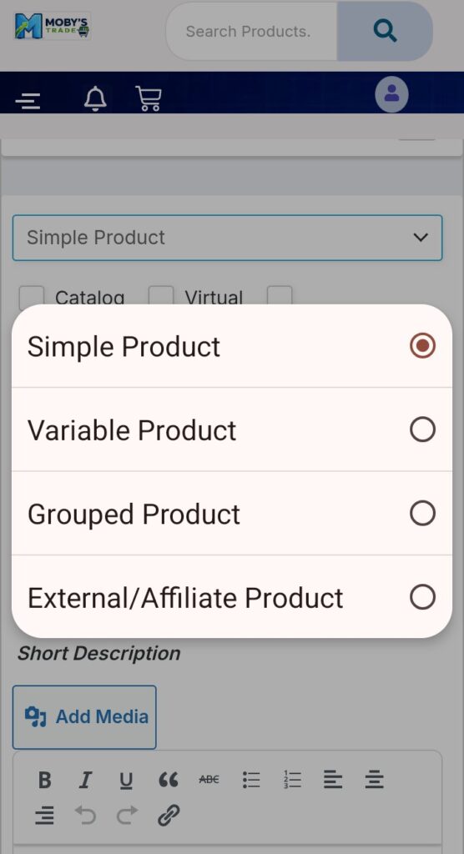Insert a link with chain icon

(169, 816)
